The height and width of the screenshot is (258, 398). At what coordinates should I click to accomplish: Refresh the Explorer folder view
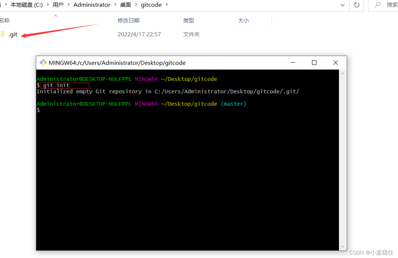tap(357, 5)
